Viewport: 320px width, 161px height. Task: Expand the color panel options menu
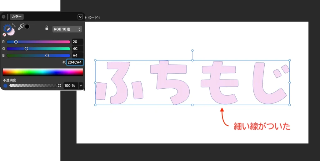click(x=80, y=17)
